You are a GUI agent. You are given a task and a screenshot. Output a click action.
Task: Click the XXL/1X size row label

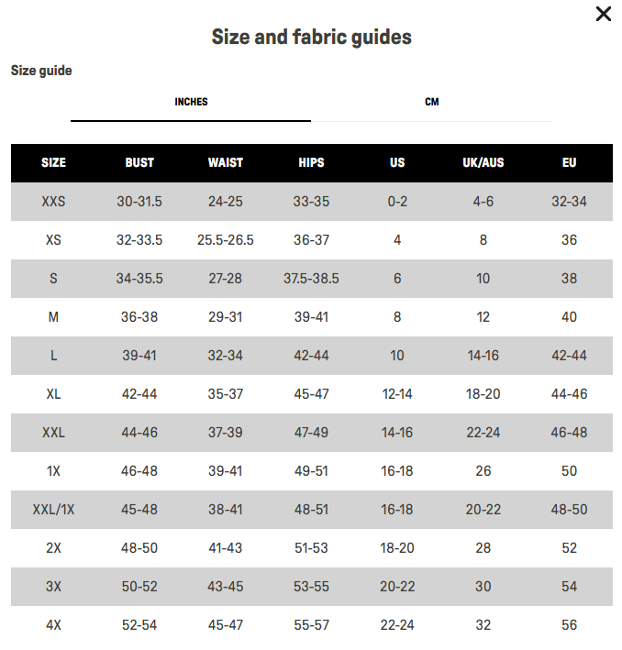coord(53,510)
